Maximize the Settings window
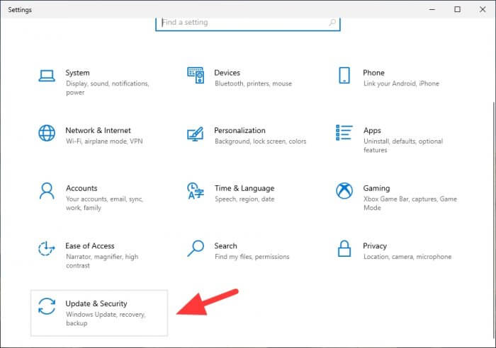The height and width of the screenshot is (348, 496). [x=457, y=9]
